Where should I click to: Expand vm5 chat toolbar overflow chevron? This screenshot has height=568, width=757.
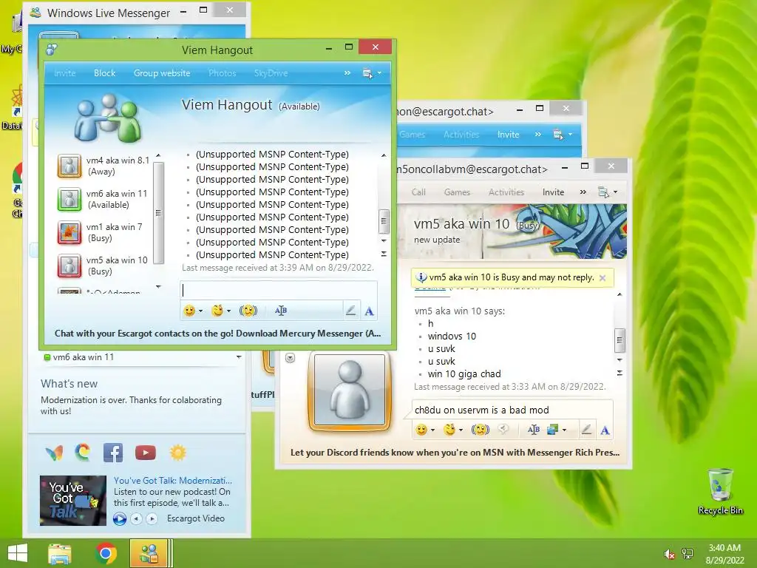(583, 192)
